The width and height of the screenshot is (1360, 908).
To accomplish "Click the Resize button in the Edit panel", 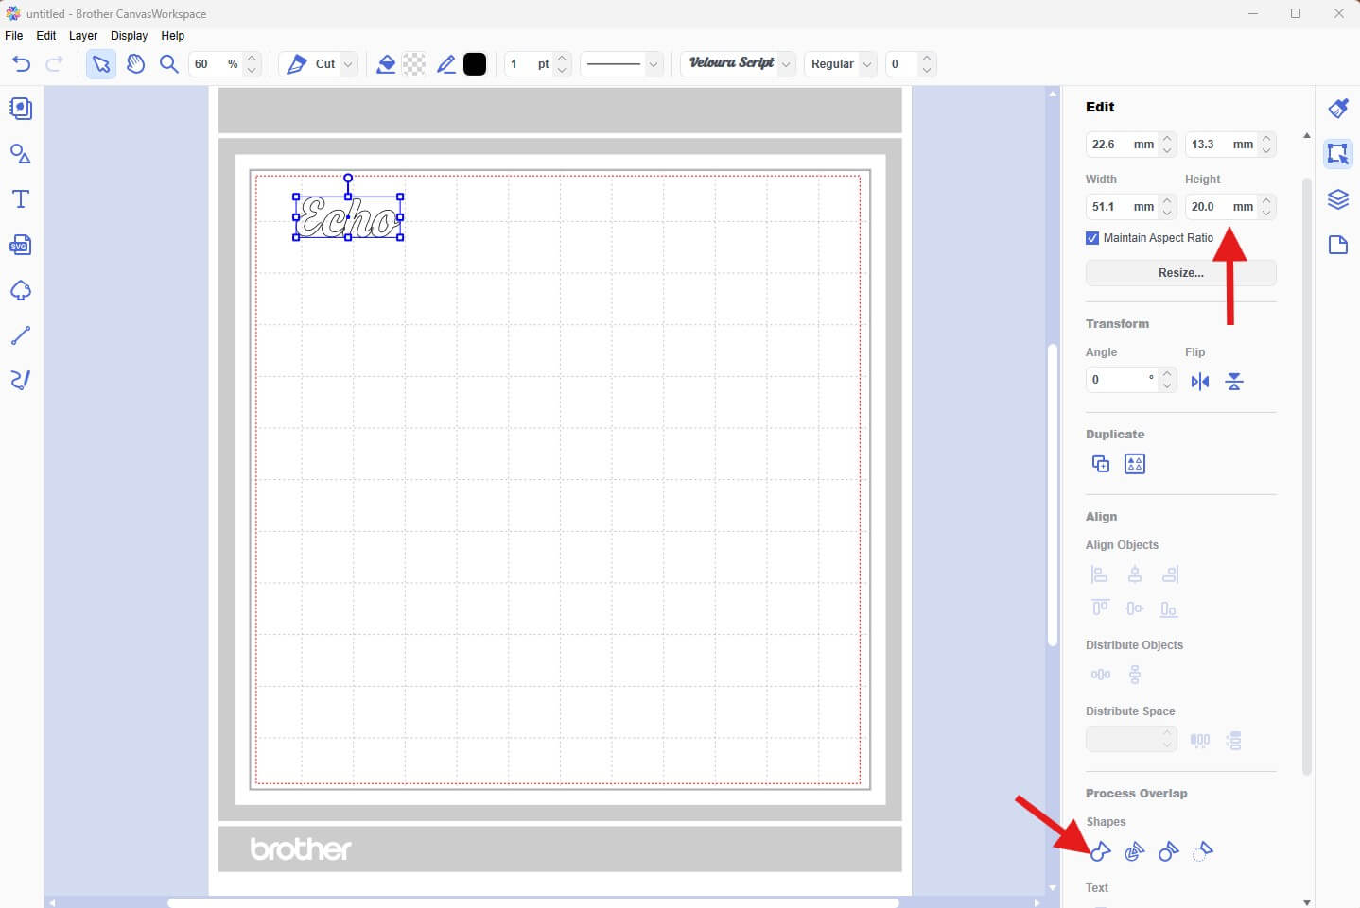I will 1179,272.
